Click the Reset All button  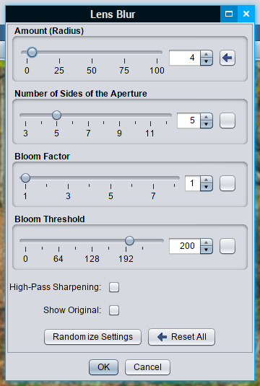tap(181, 337)
